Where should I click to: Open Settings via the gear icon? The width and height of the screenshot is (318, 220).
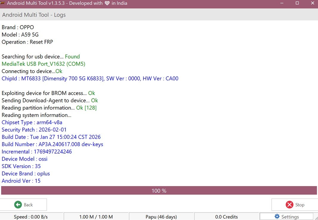[x=277, y=216]
